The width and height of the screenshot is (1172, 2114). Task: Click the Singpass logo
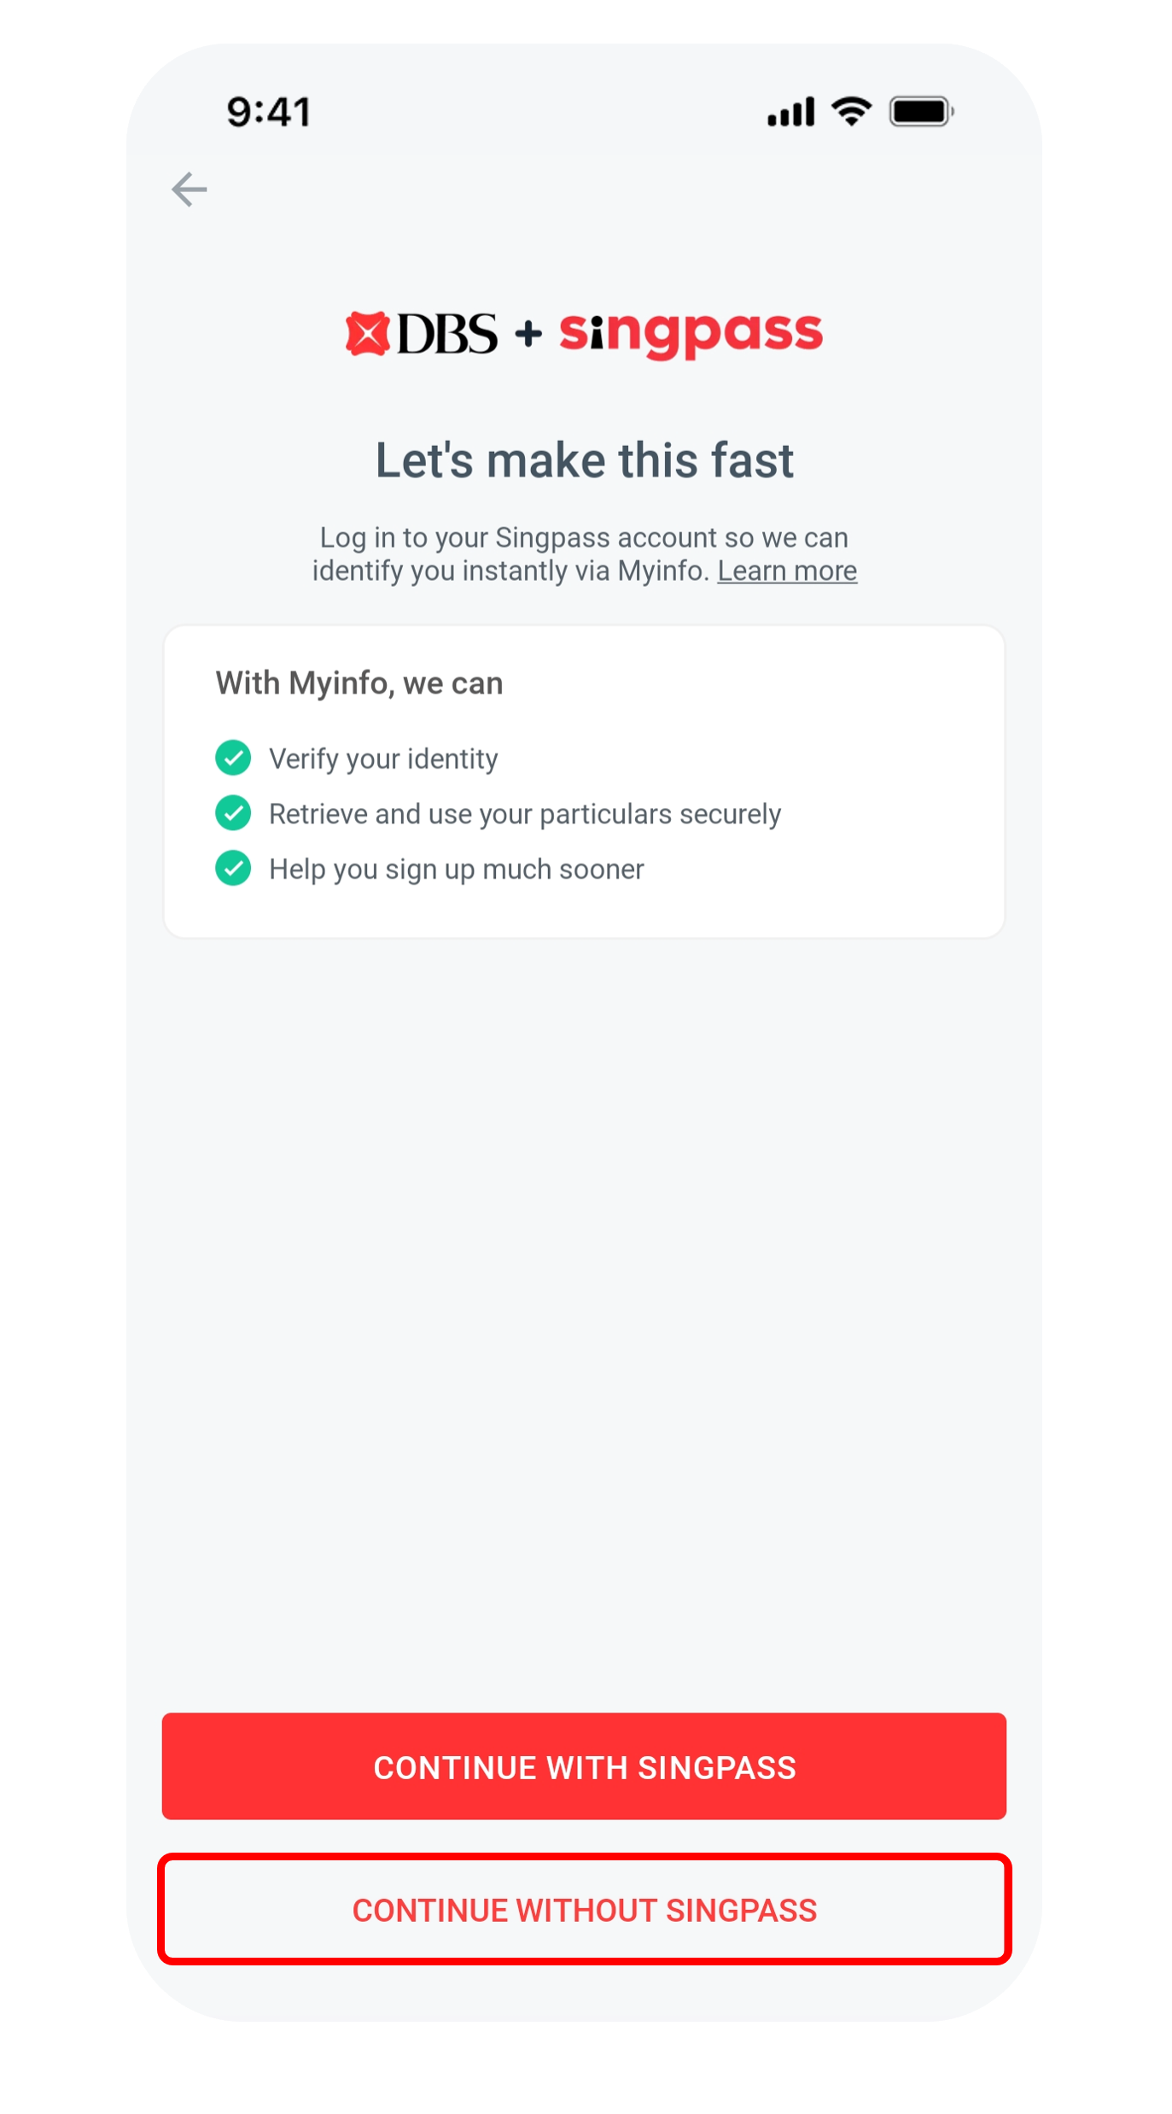(691, 333)
